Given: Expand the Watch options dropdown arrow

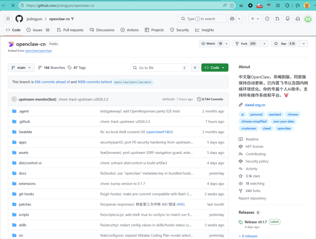Looking at the screenshot, I should pyautogui.click(x=227, y=44).
